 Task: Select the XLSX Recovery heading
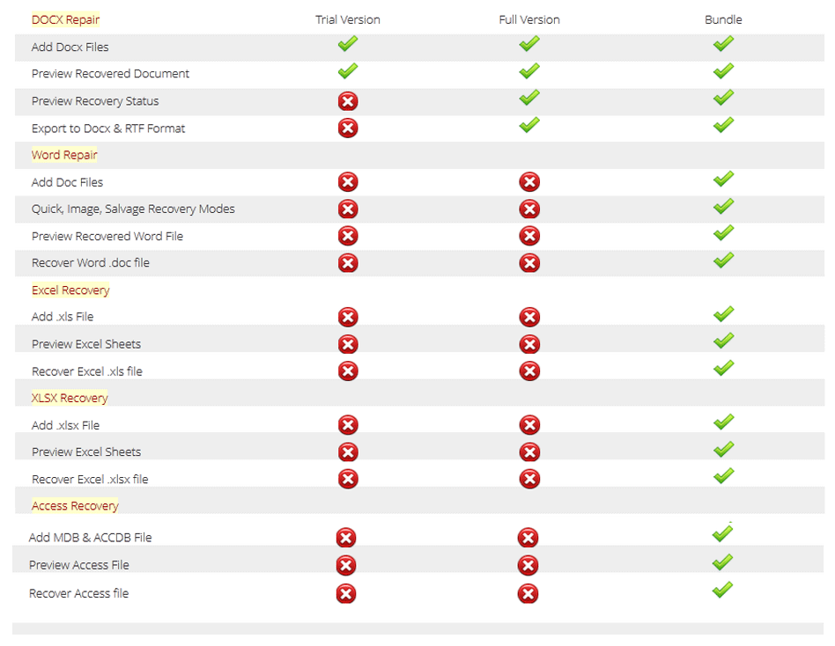coord(70,398)
